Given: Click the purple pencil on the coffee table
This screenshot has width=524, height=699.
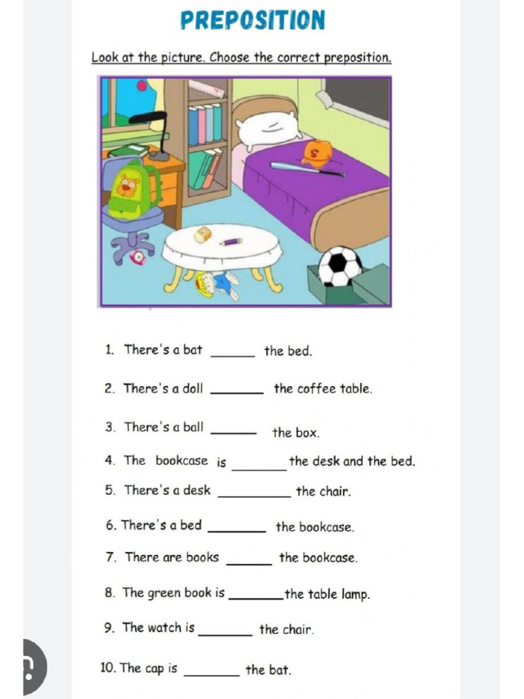Looking at the screenshot, I should tap(231, 242).
